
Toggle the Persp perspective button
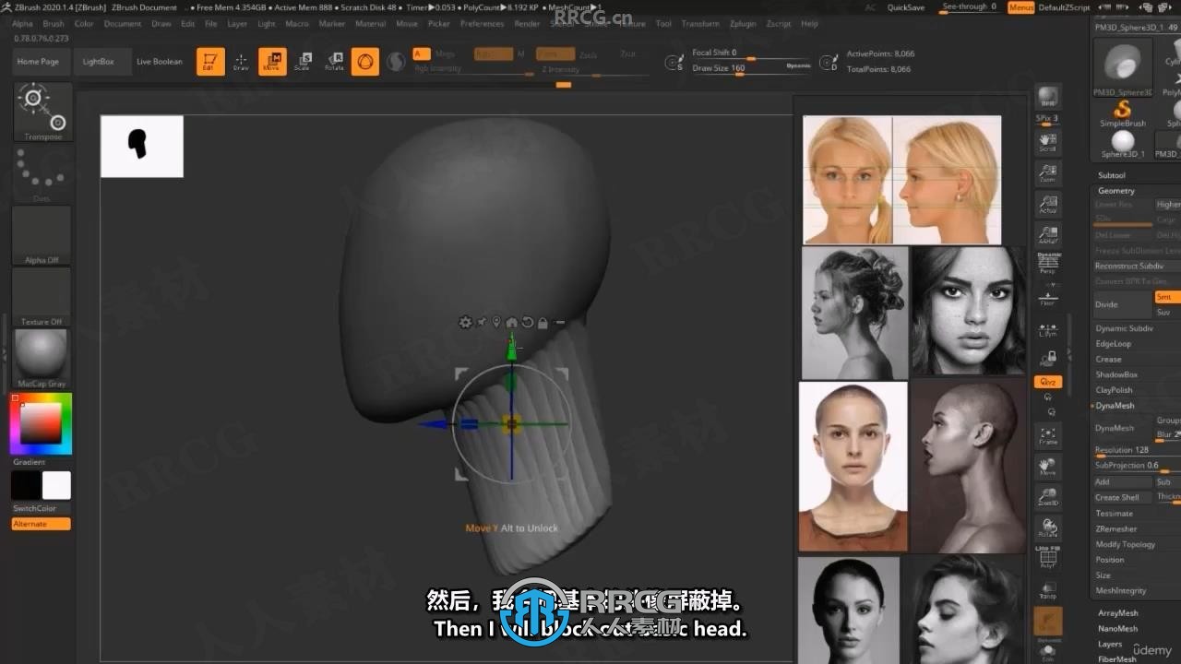coord(1048,264)
